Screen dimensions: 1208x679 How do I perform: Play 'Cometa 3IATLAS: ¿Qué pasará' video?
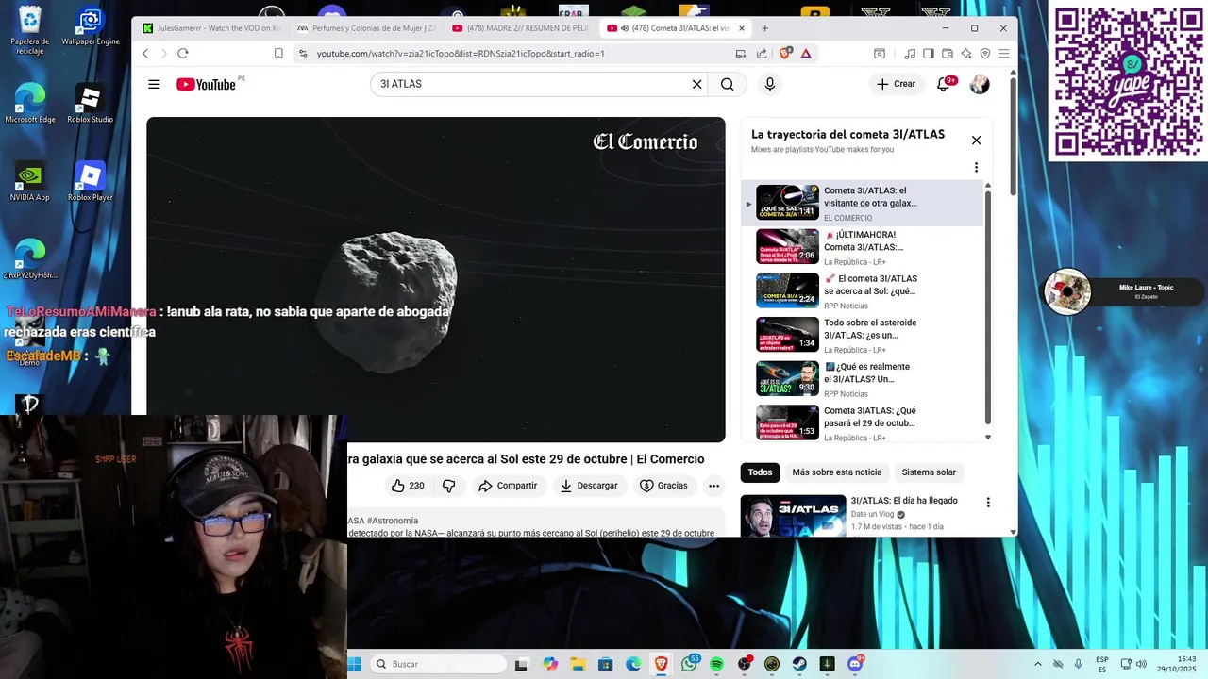coord(862,422)
